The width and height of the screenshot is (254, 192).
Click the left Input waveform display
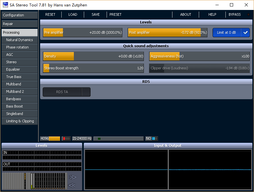click(126, 170)
